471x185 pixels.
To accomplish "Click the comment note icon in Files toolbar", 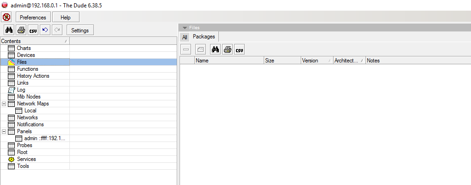I will coord(200,49).
